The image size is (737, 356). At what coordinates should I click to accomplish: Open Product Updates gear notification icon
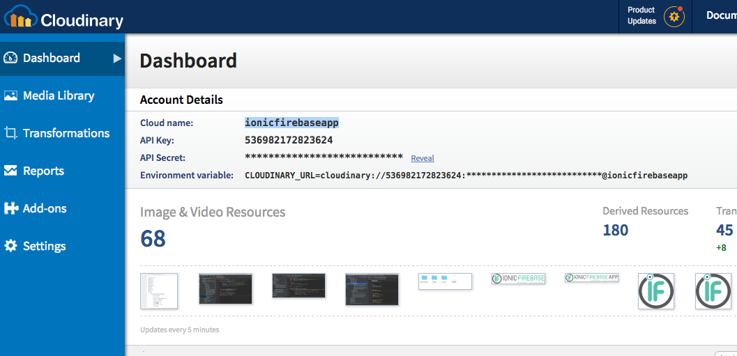674,17
